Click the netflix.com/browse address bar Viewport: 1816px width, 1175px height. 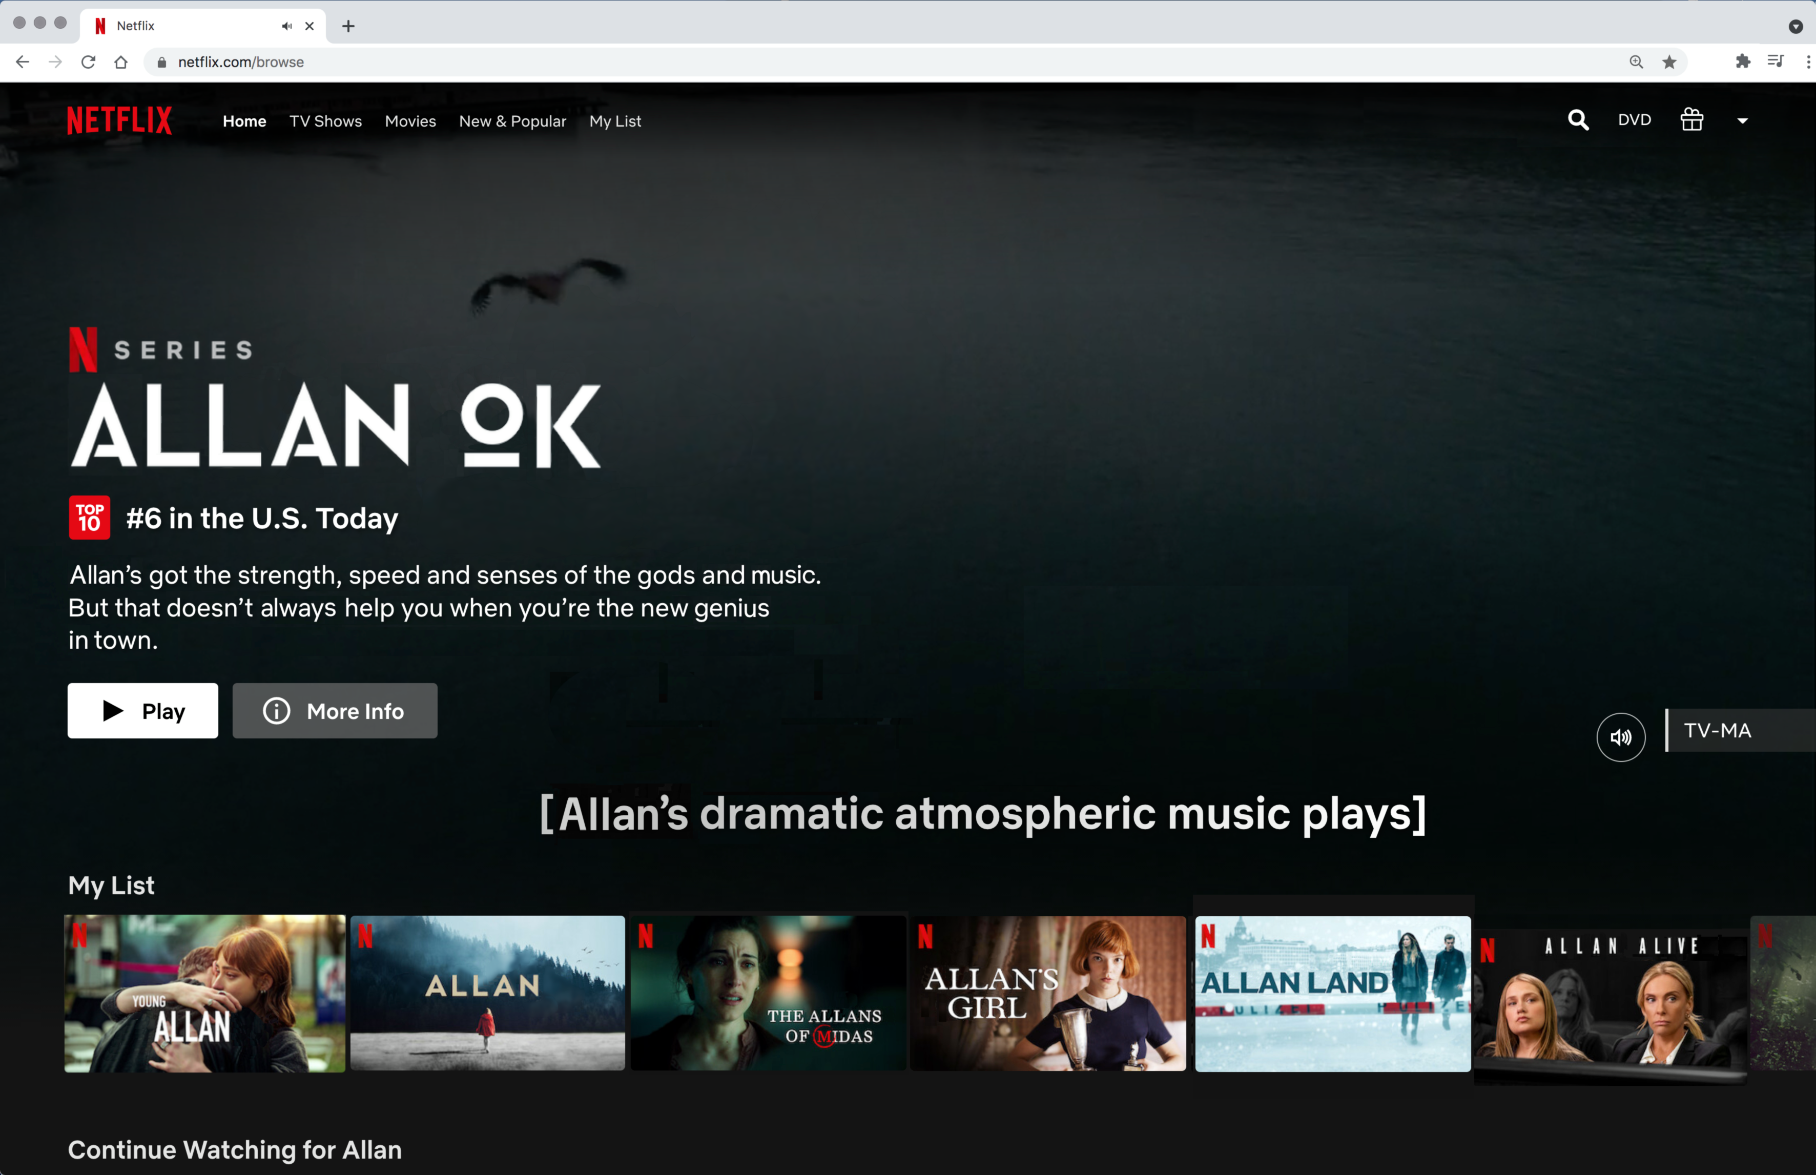916,62
